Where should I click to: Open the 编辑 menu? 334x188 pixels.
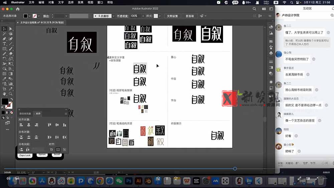pyautogui.click(x=41, y=2)
